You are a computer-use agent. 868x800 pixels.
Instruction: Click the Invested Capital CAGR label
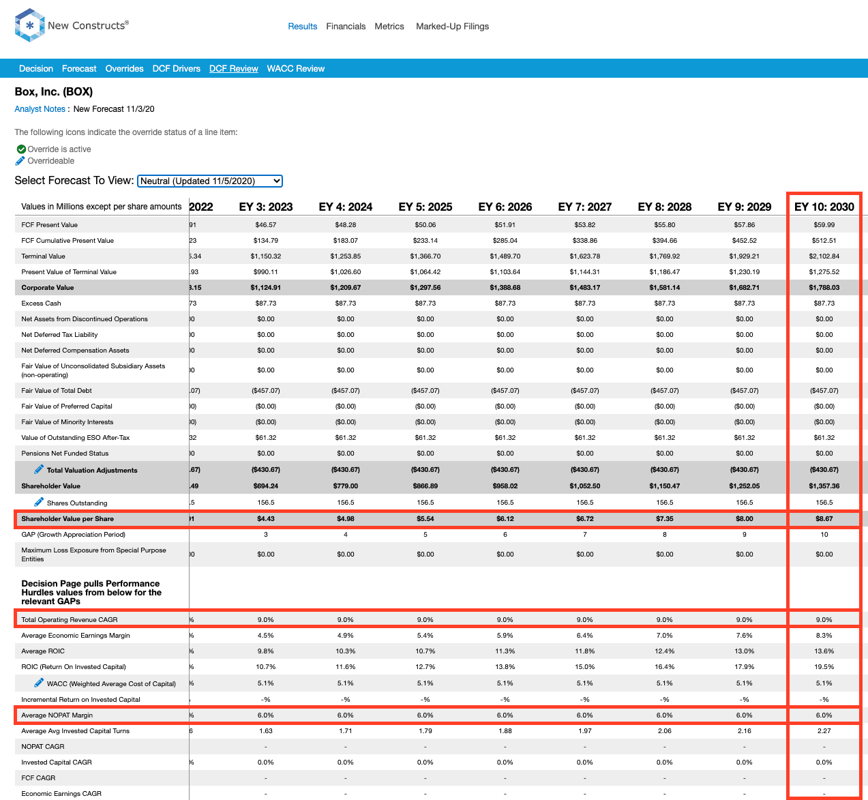57,762
